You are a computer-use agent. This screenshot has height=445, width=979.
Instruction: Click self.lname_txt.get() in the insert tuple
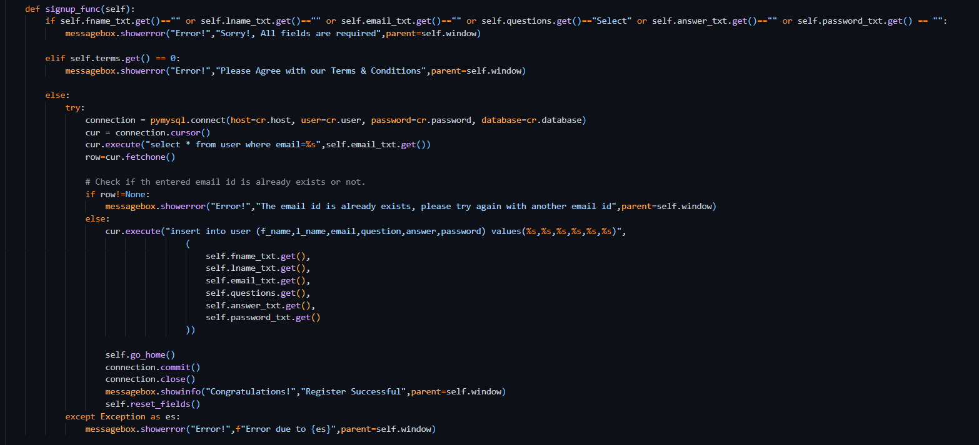click(x=256, y=268)
